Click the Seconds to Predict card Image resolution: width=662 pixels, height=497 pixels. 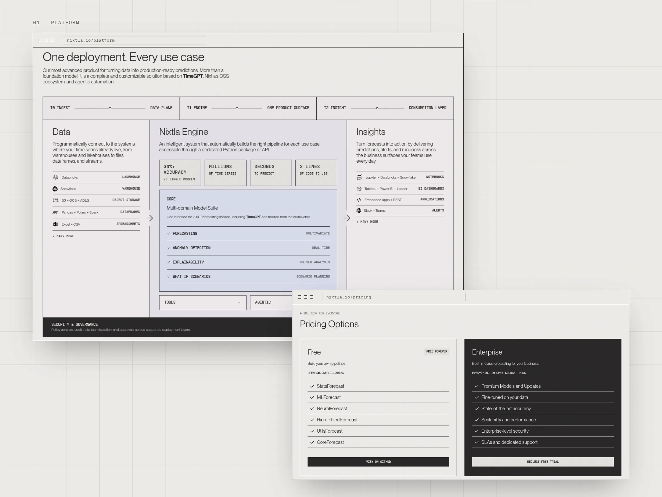point(271,173)
